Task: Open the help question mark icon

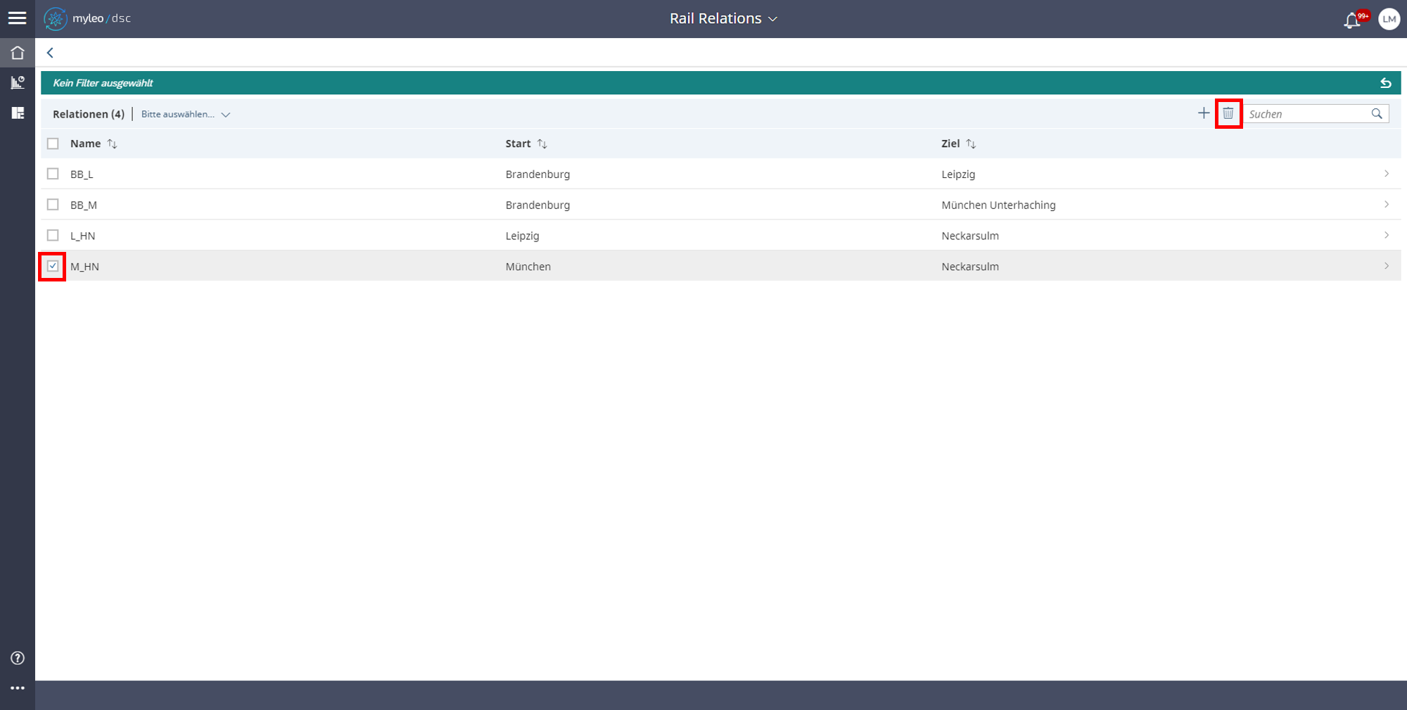Action: pyautogui.click(x=18, y=658)
